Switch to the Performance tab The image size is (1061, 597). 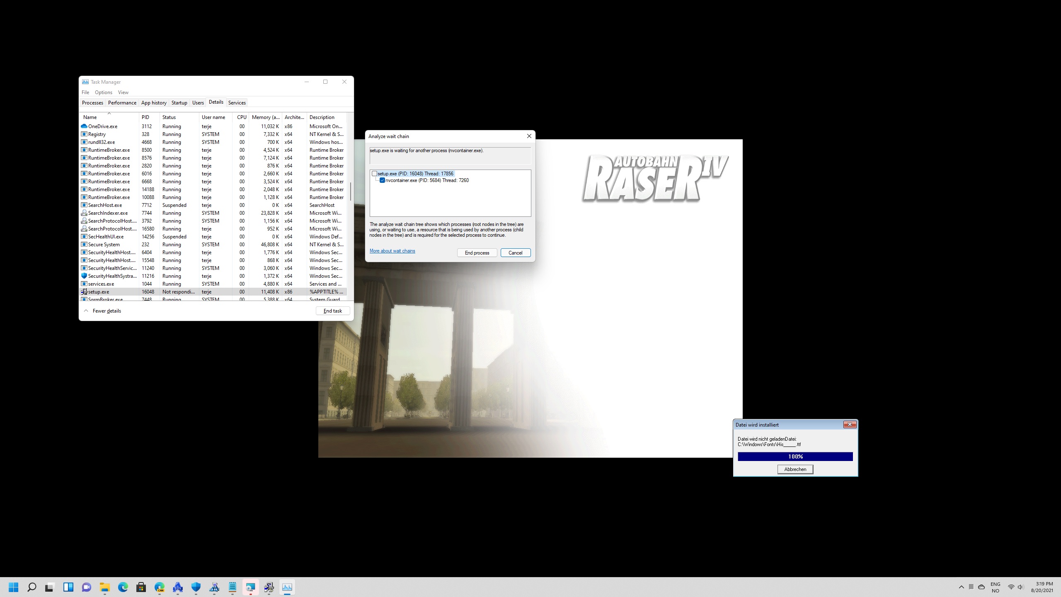(x=122, y=103)
